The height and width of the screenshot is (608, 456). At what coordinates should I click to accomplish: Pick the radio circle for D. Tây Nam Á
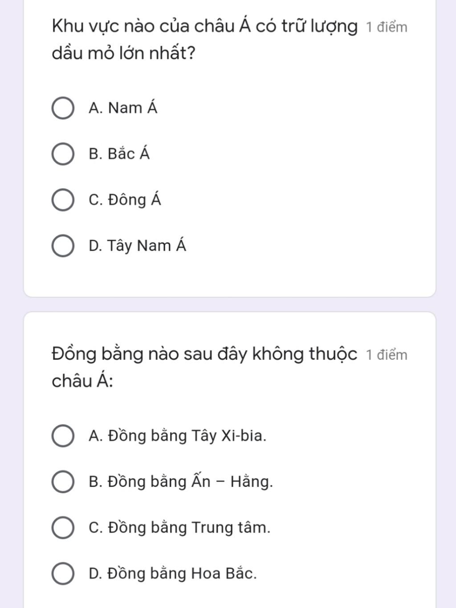(x=63, y=246)
